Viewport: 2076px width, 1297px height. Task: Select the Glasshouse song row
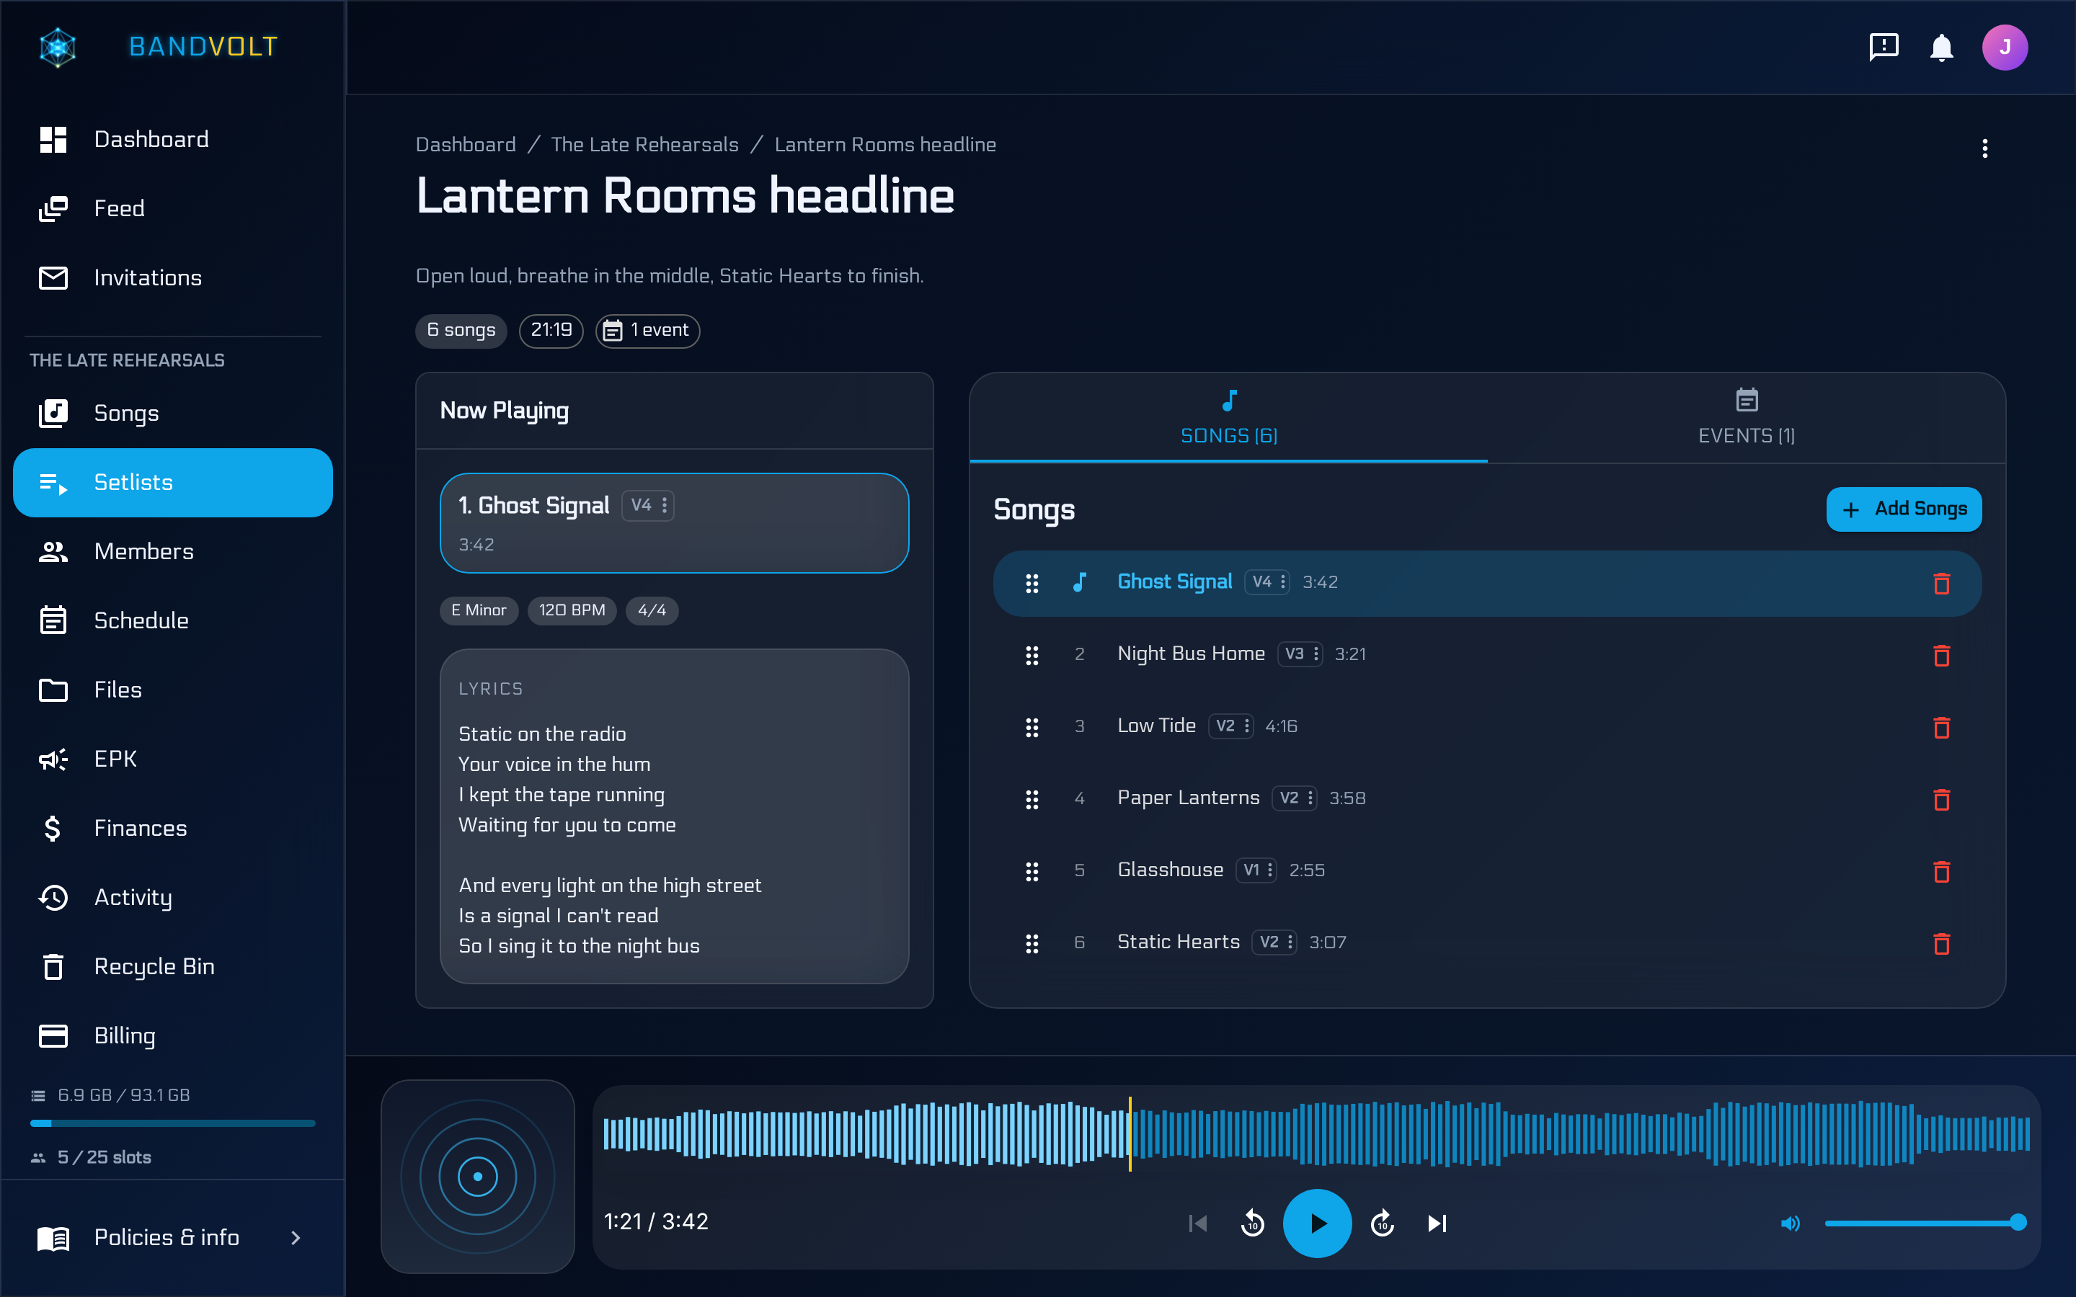[1486, 870]
